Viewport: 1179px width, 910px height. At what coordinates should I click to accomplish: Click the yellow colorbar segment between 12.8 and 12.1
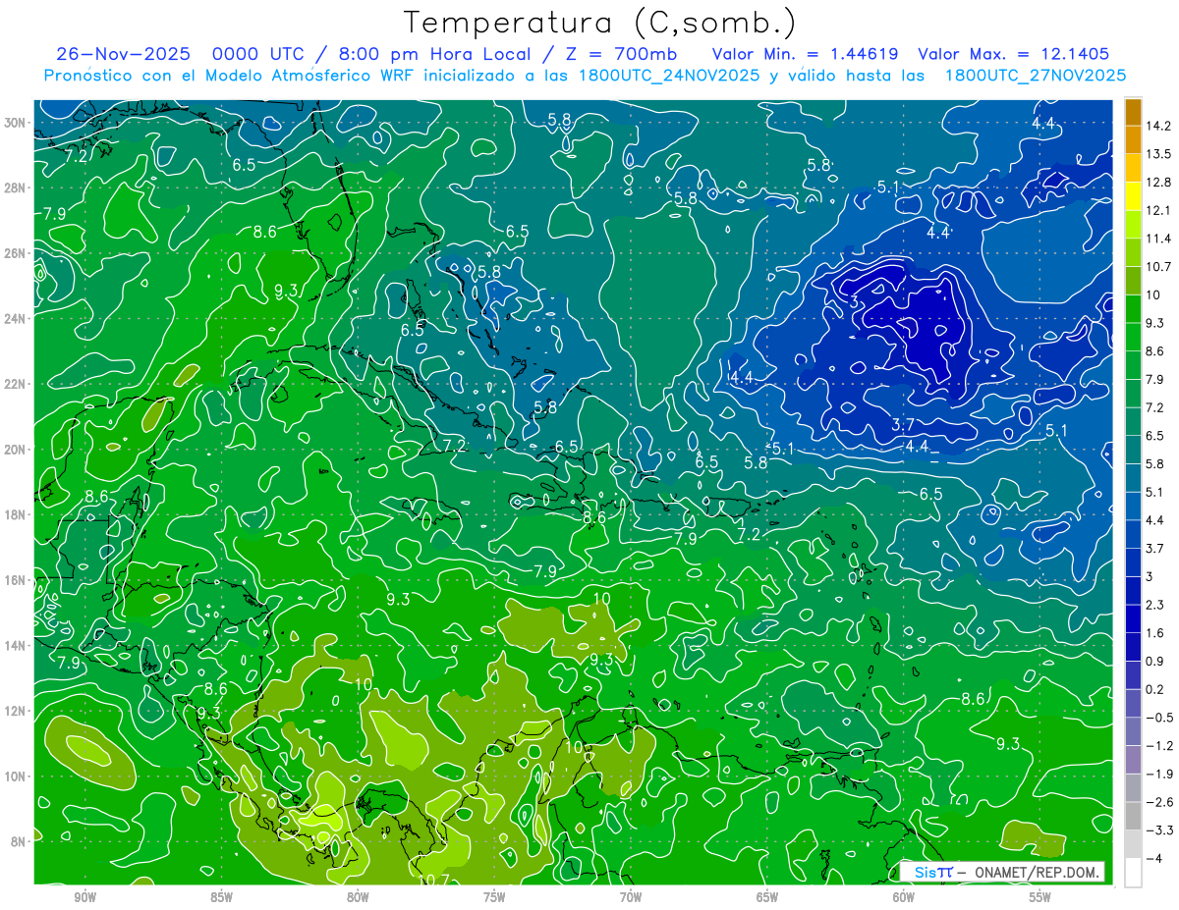pos(1133,196)
